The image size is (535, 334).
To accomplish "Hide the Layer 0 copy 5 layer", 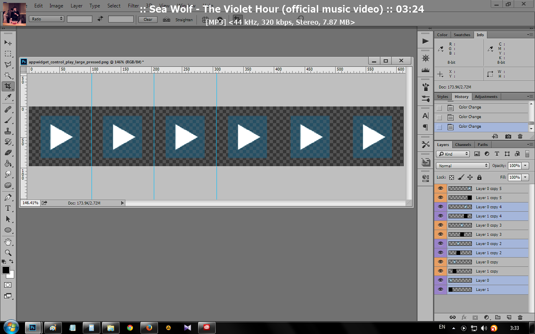I will [x=441, y=188].
